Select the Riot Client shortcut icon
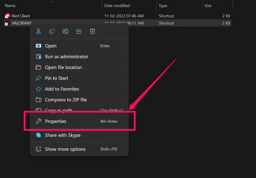Screen dimensions: 256x178 [7, 16]
